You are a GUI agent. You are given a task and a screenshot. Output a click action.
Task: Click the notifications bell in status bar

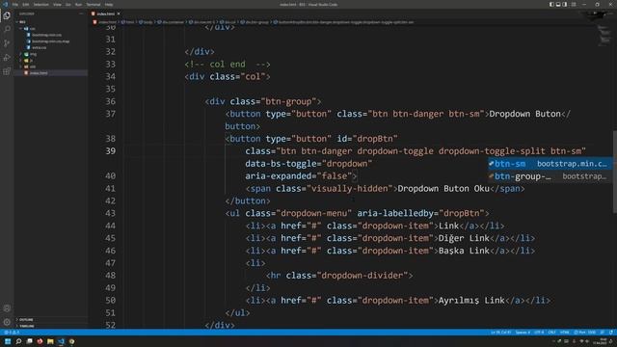tap(610, 333)
